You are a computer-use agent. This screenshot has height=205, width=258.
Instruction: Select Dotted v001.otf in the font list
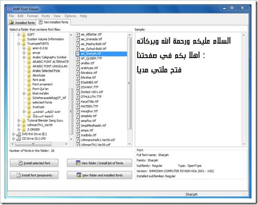pos(92,92)
